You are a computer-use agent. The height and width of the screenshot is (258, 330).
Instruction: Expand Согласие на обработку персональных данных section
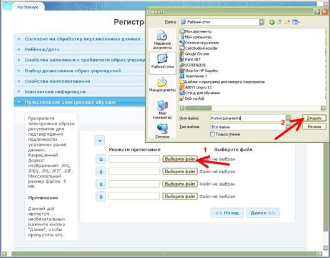pyautogui.click(x=79, y=39)
